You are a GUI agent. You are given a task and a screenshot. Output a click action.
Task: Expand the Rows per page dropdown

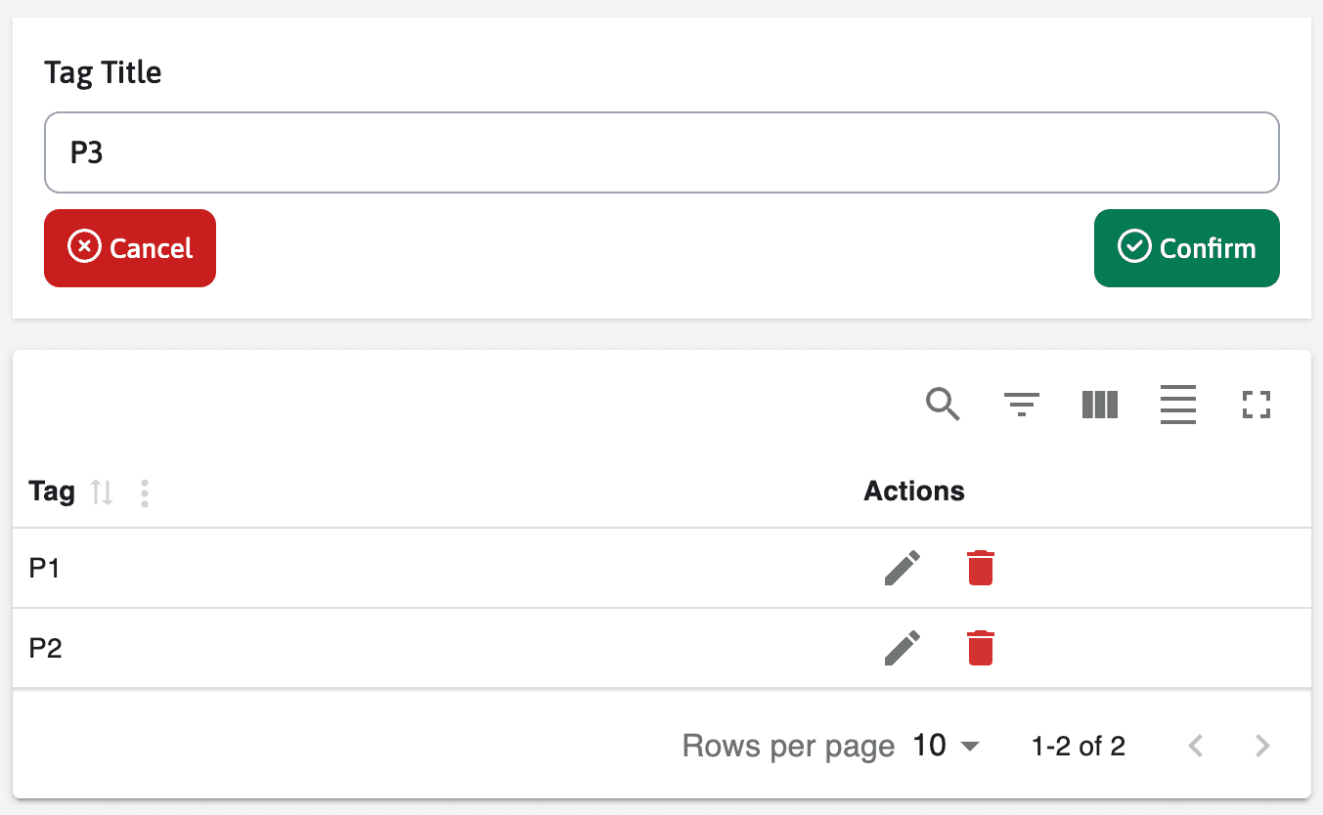pos(946,747)
